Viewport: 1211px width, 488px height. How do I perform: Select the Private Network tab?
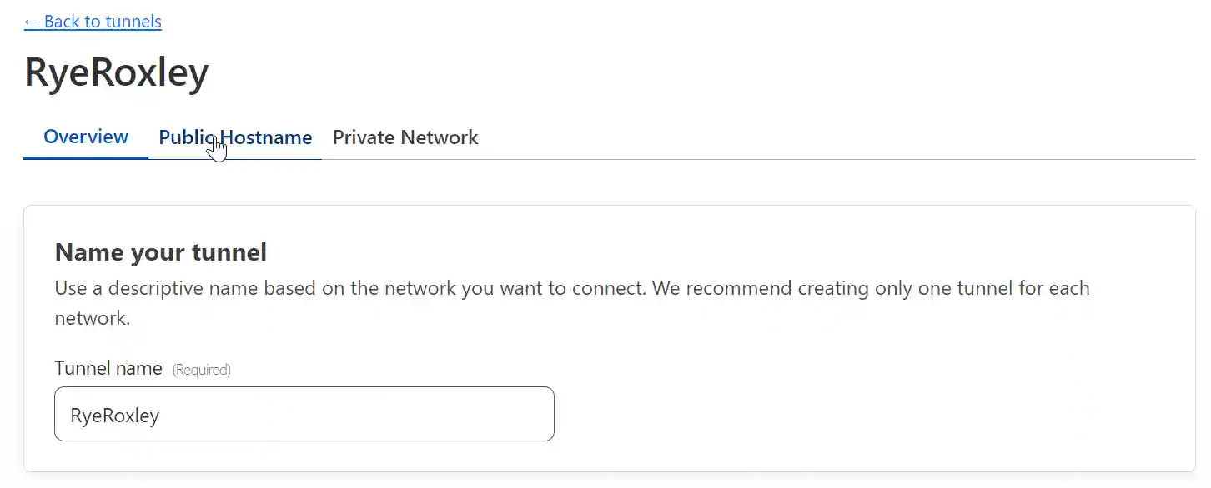point(405,137)
